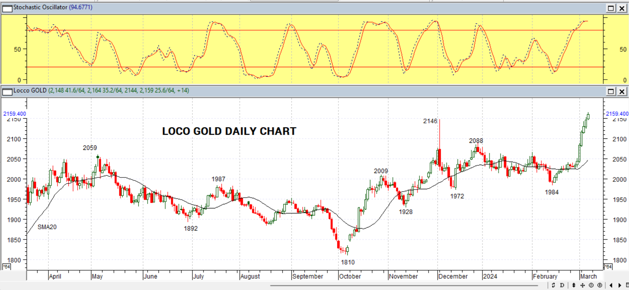Click the March label on date axis
Viewport: 629px width, 290px height.
pos(588,276)
